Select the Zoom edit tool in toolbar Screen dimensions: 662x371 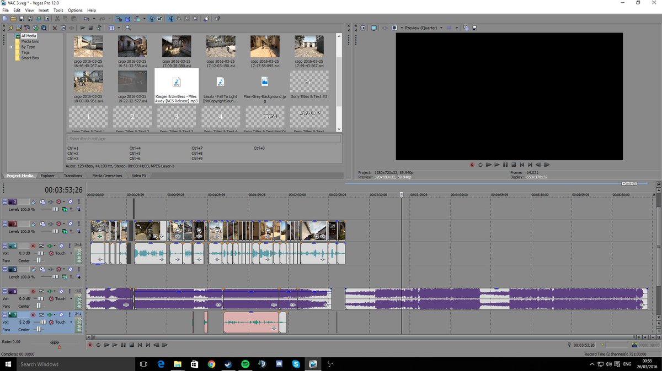pyautogui.click(x=195, y=18)
